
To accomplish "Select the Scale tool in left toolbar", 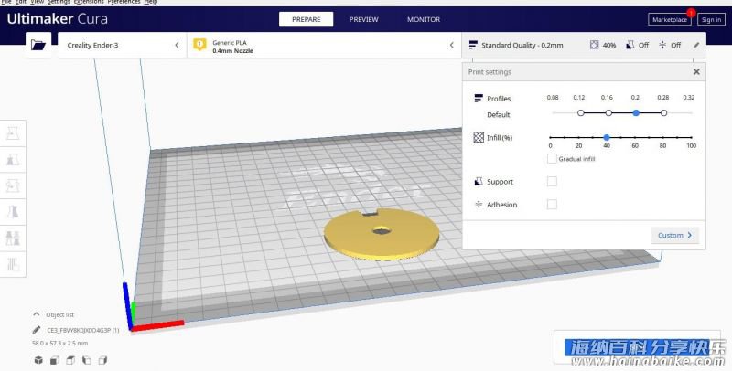I will [x=13, y=159].
